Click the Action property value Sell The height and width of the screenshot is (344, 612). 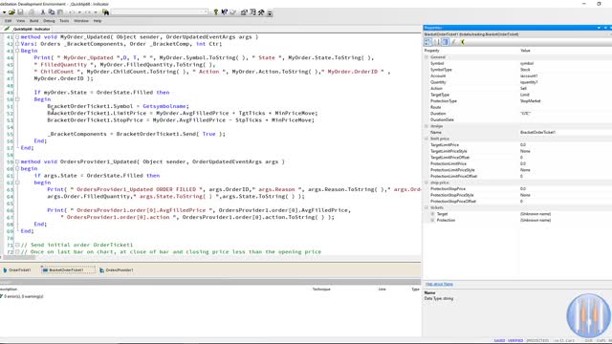tap(523, 88)
